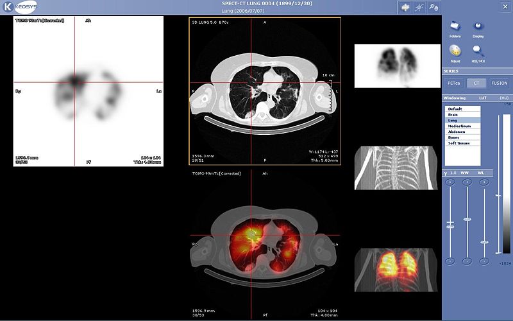Activate the grayscale TOMO 99mTc viewport
The height and width of the screenshot is (321, 513).
pyautogui.click(x=88, y=91)
